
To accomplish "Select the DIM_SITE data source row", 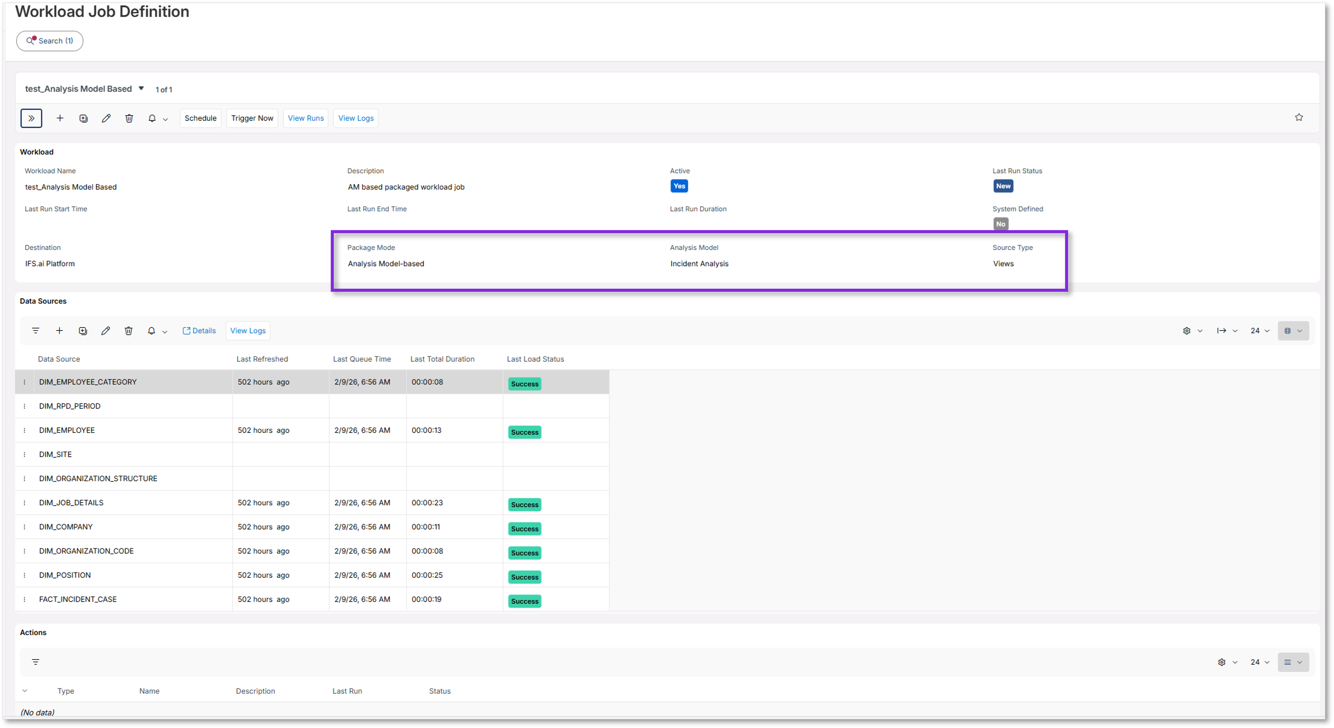I will click(312, 454).
